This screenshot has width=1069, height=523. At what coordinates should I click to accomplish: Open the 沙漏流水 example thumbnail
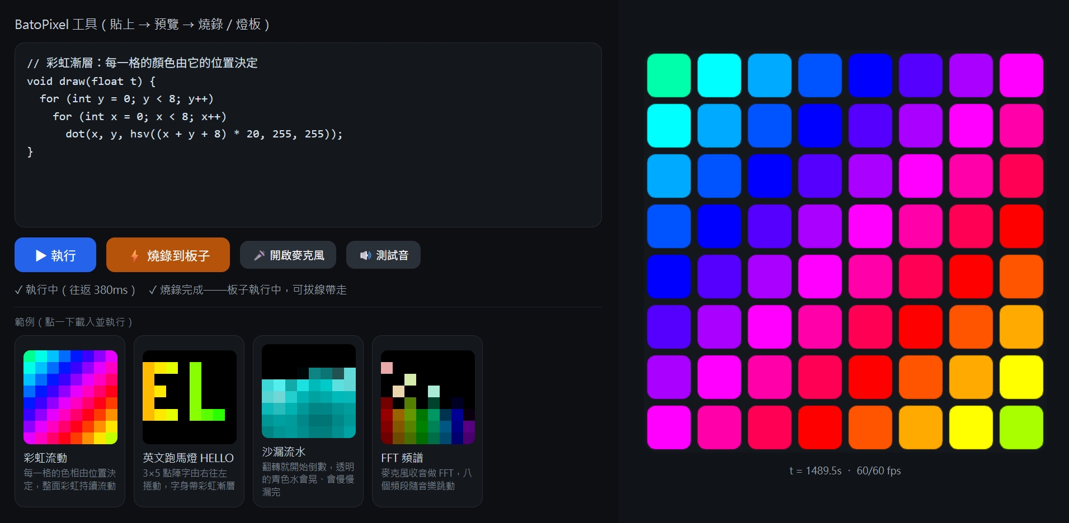(x=309, y=391)
